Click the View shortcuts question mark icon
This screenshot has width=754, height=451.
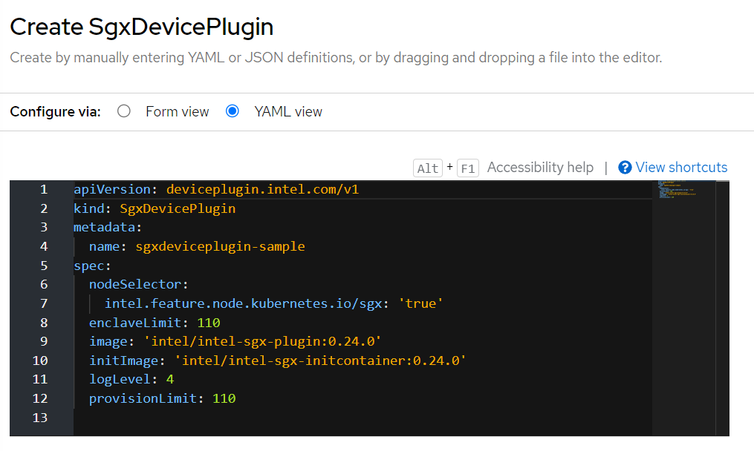625,168
